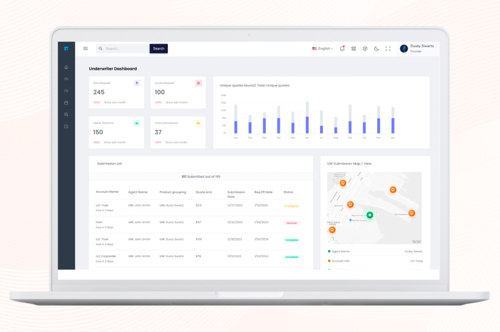This screenshot has width=500, height=332.
Task: Click the Status column header
Action: coord(288,192)
